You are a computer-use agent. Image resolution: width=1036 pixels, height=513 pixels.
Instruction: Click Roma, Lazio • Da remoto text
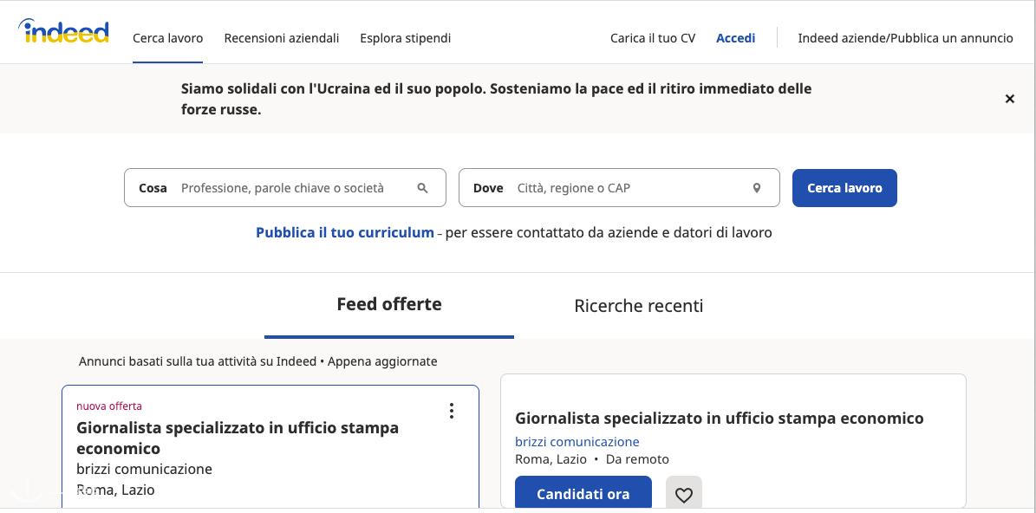pyautogui.click(x=592, y=459)
